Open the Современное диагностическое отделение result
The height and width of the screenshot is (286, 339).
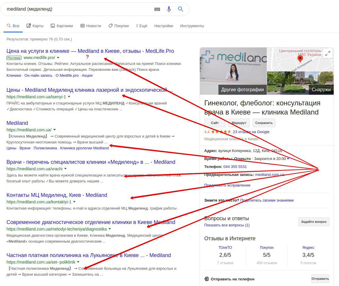[x=91, y=222]
